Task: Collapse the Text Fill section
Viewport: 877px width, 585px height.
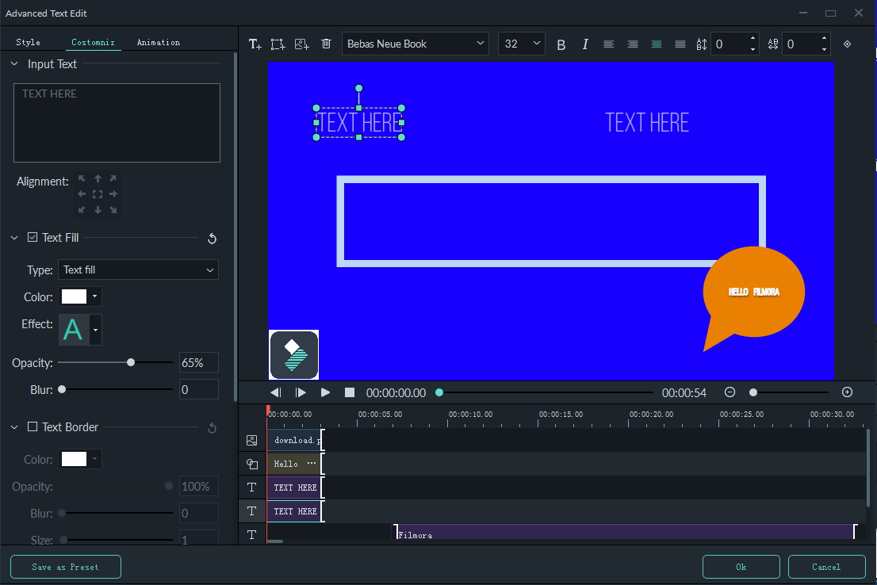Action: [x=14, y=238]
